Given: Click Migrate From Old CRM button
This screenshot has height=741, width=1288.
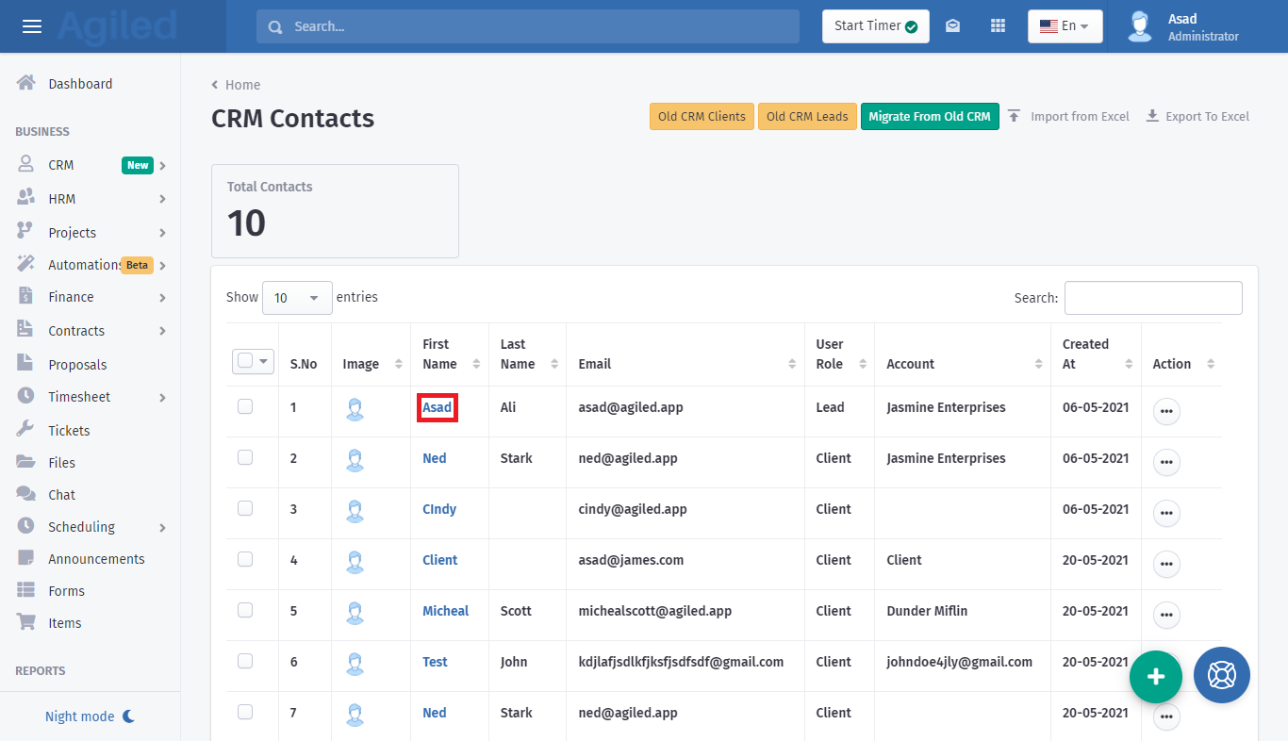Looking at the screenshot, I should pos(929,116).
